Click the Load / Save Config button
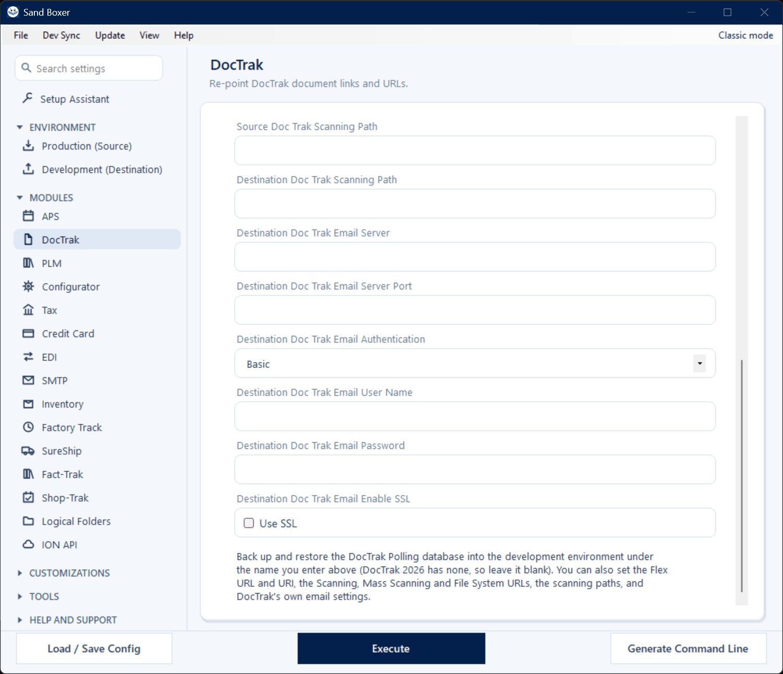The height and width of the screenshot is (674, 783). [94, 648]
